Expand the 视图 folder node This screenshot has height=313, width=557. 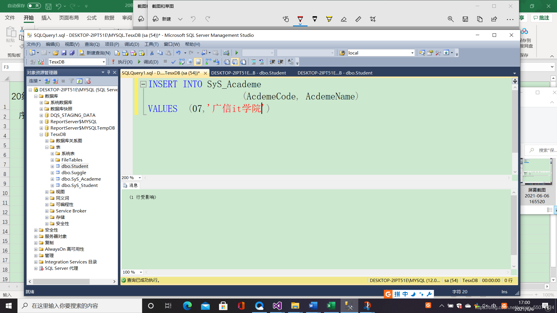pos(47,192)
